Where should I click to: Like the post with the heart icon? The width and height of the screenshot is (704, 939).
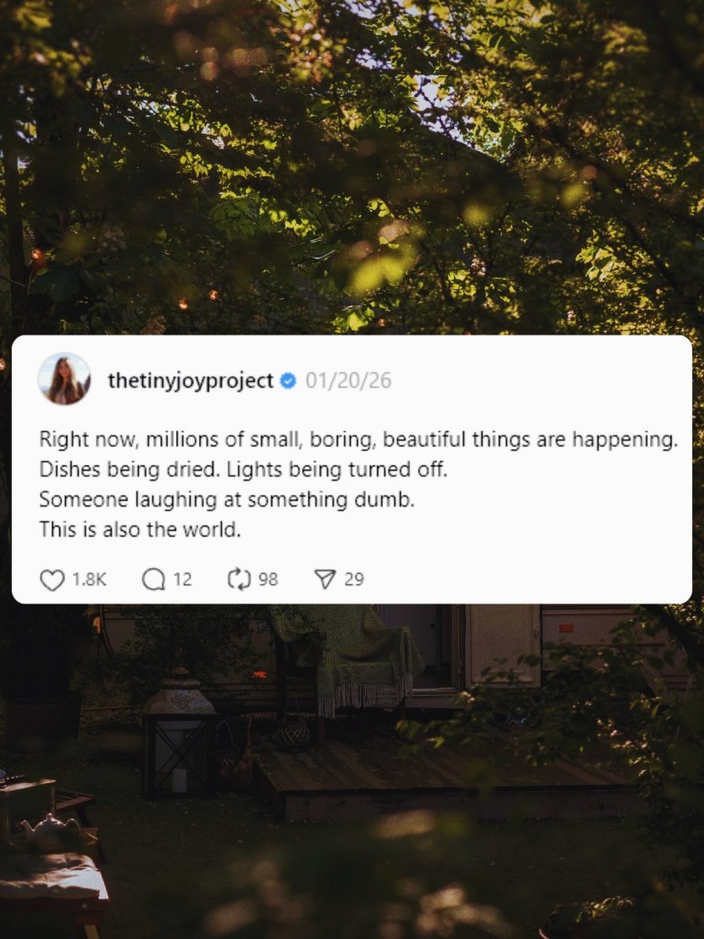click(x=52, y=580)
